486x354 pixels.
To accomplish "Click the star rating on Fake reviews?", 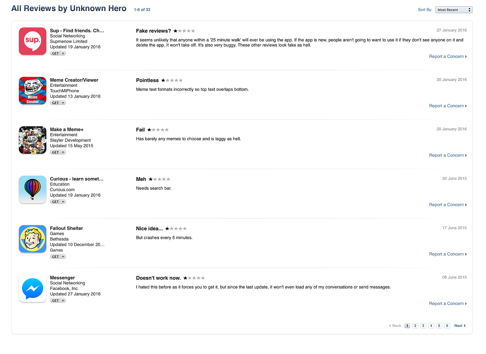I will [184, 31].
